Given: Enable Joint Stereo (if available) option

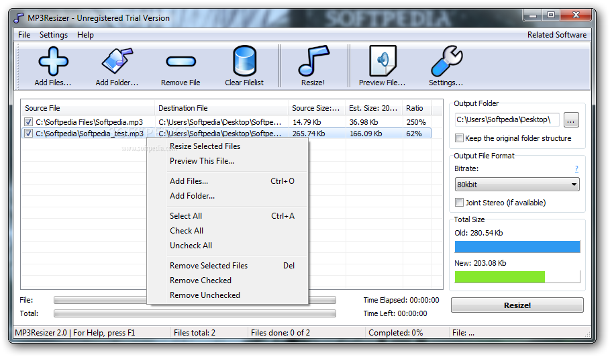Looking at the screenshot, I should pyautogui.click(x=460, y=202).
